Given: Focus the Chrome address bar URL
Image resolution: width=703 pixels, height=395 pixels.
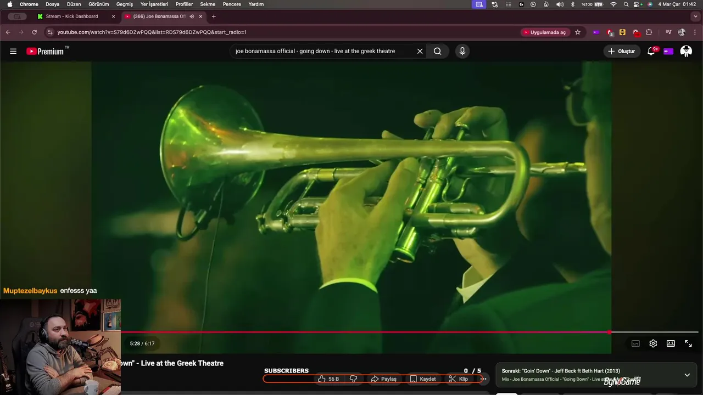Looking at the screenshot, I should [x=286, y=32].
